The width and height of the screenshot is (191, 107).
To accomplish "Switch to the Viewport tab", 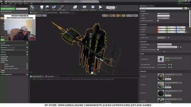I will pos(35,12).
